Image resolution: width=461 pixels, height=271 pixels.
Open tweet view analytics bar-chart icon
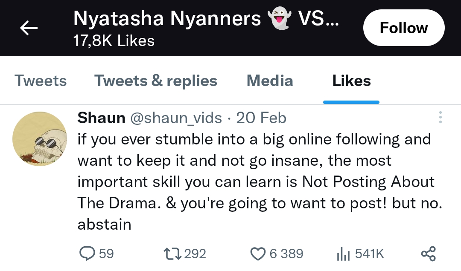pyautogui.click(x=343, y=254)
